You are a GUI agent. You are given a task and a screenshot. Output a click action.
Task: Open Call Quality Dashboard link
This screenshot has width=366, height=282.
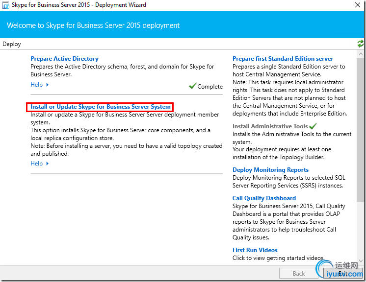pos(264,198)
